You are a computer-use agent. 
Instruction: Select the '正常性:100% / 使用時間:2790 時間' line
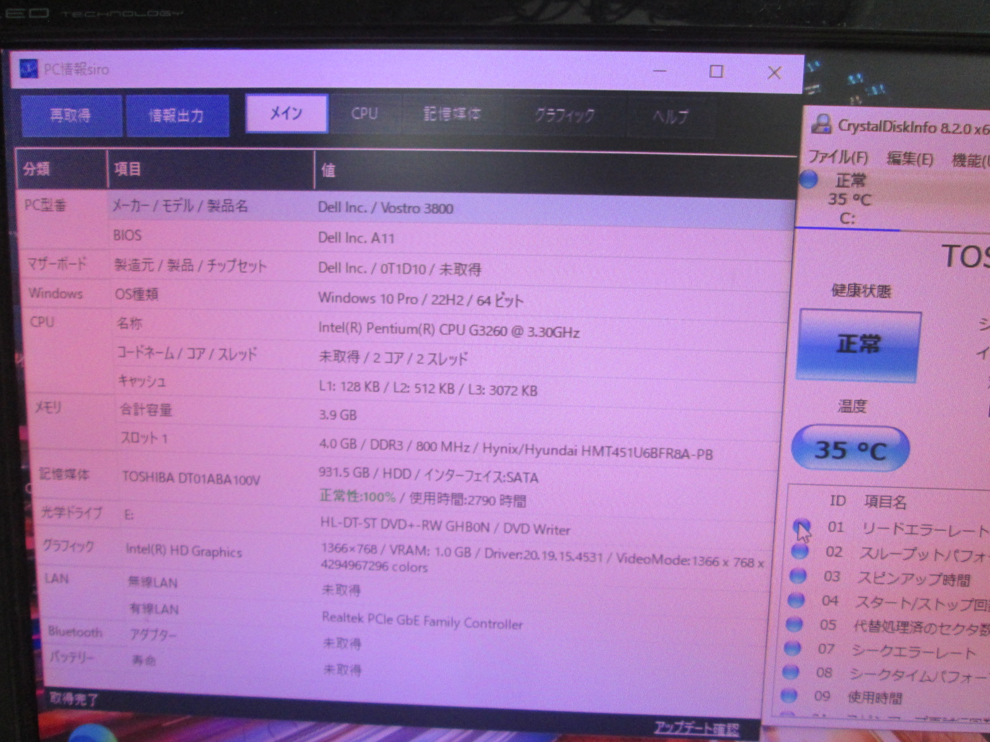tap(423, 498)
